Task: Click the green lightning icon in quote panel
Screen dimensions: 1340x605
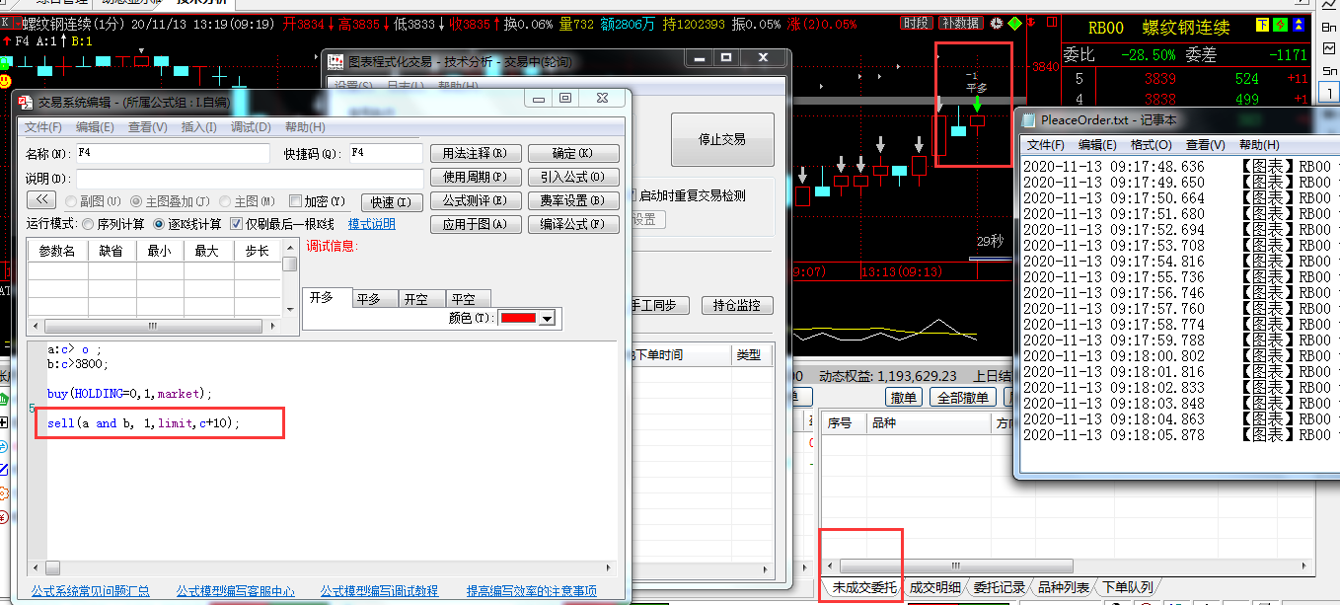Action: [1281, 27]
